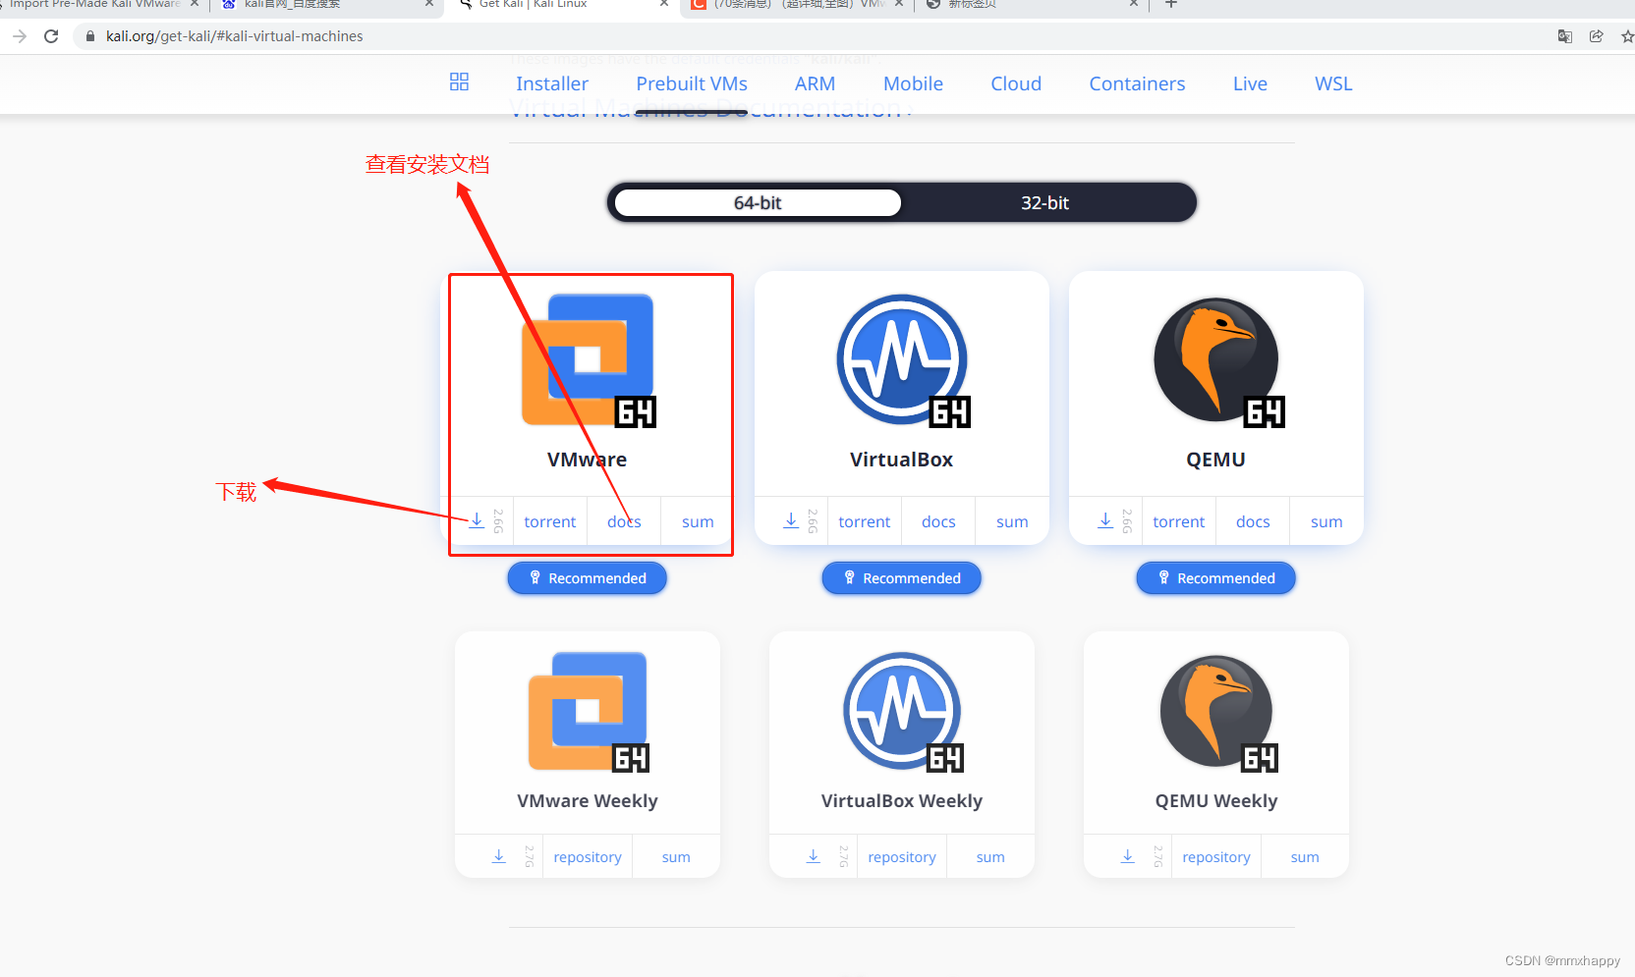Click the QEMU Weekly title text

(x=1216, y=800)
